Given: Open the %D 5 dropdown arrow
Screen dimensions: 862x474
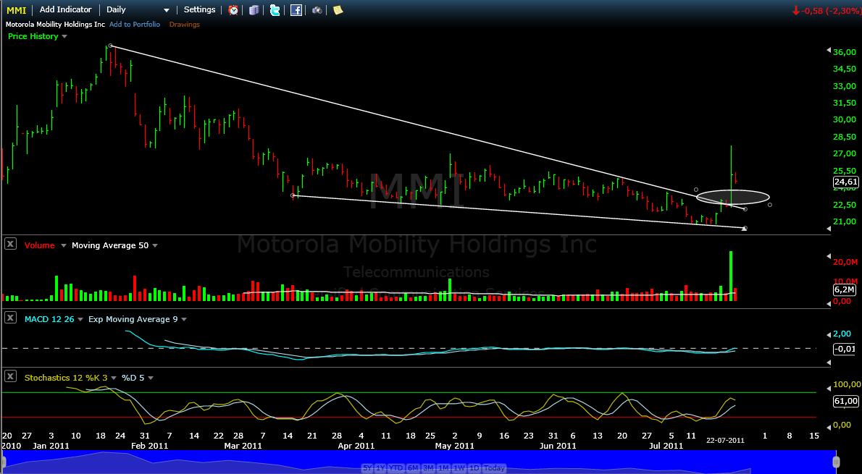Looking at the screenshot, I should [151, 378].
